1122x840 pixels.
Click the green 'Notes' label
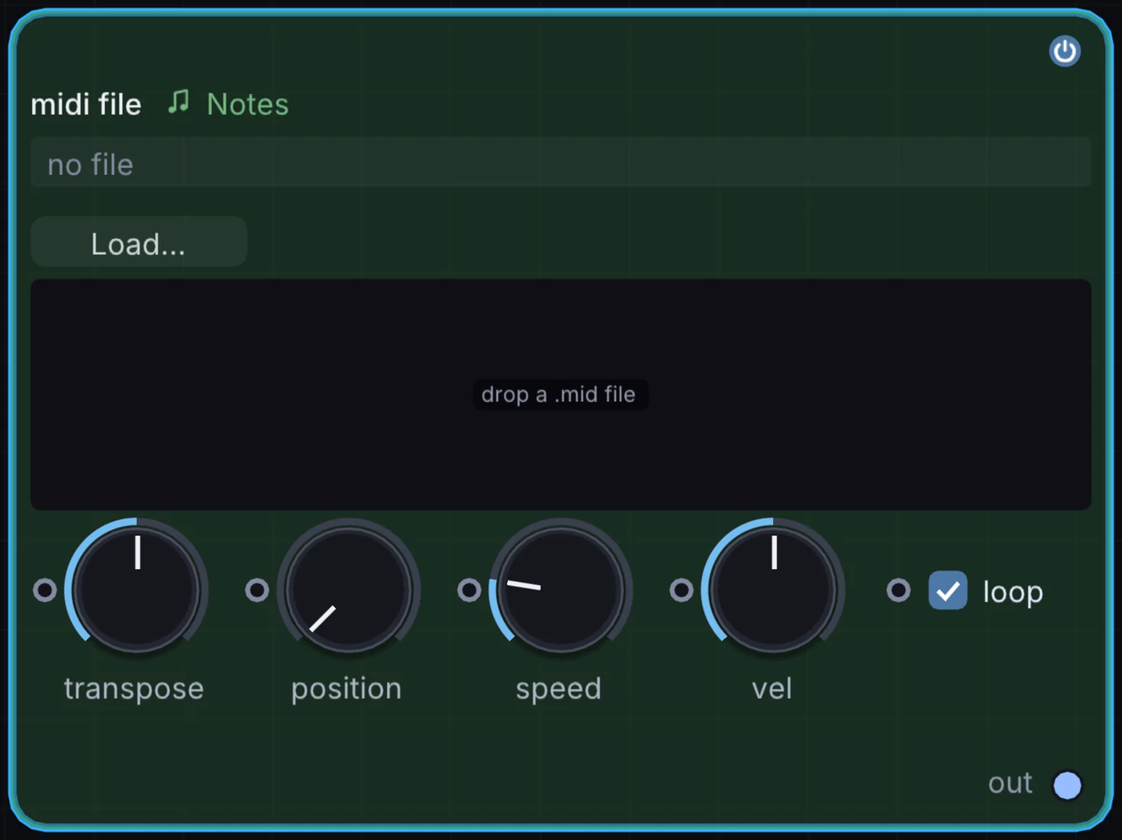(248, 104)
